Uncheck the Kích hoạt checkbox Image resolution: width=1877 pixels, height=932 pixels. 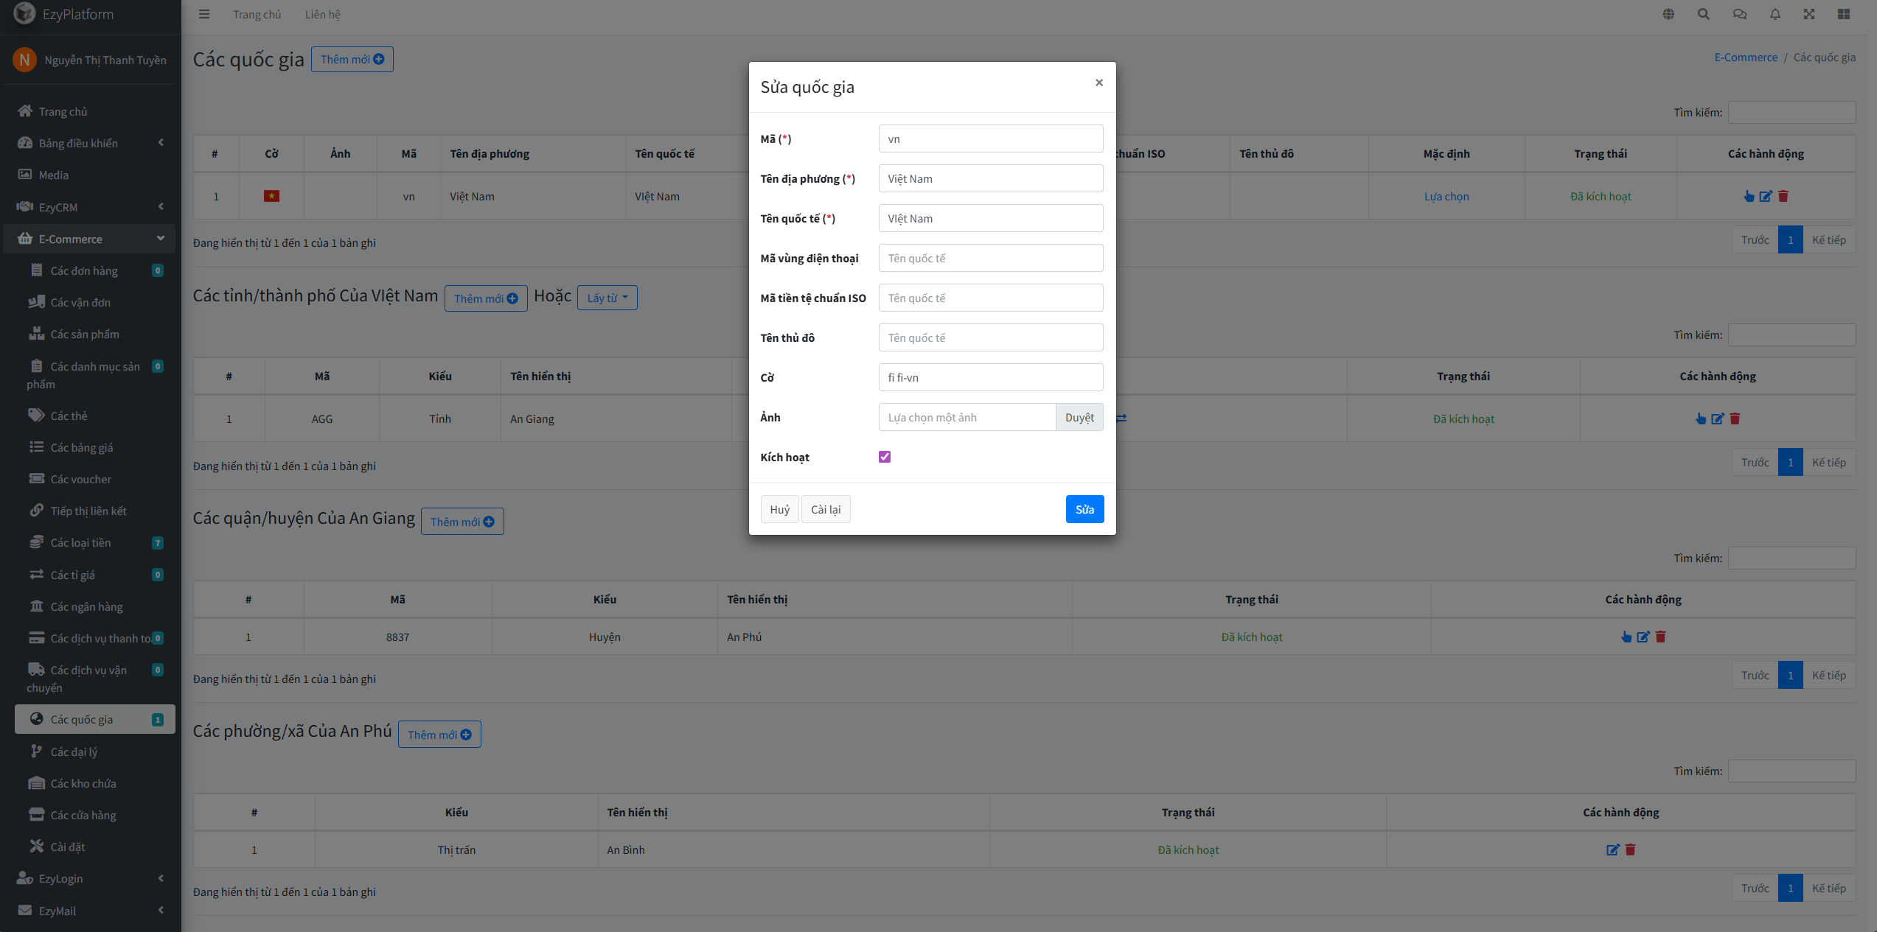(885, 457)
